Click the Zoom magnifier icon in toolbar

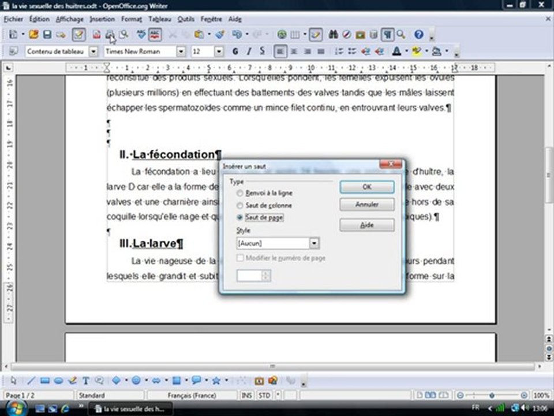point(400,34)
